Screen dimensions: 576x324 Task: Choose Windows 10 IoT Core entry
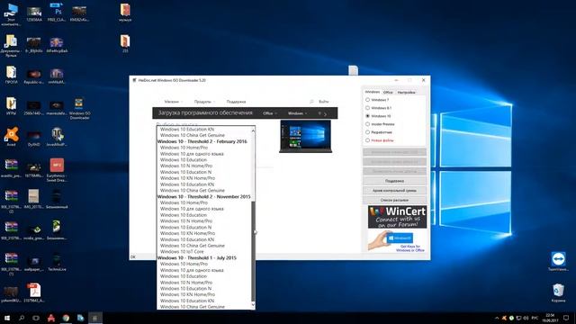coord(182,252)
